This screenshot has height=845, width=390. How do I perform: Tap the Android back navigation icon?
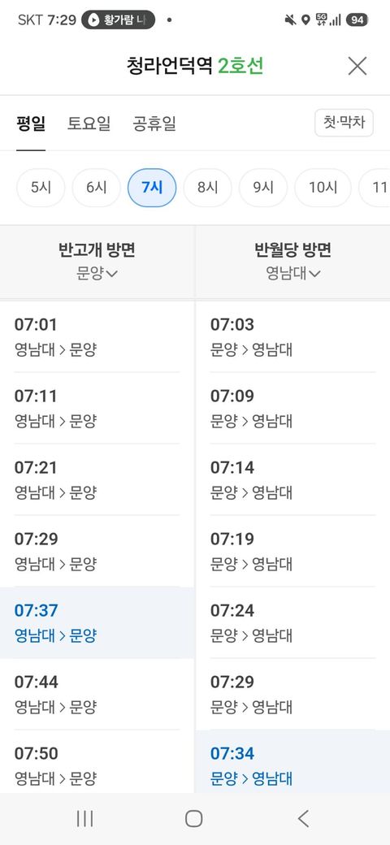click(x=303, y=819)
